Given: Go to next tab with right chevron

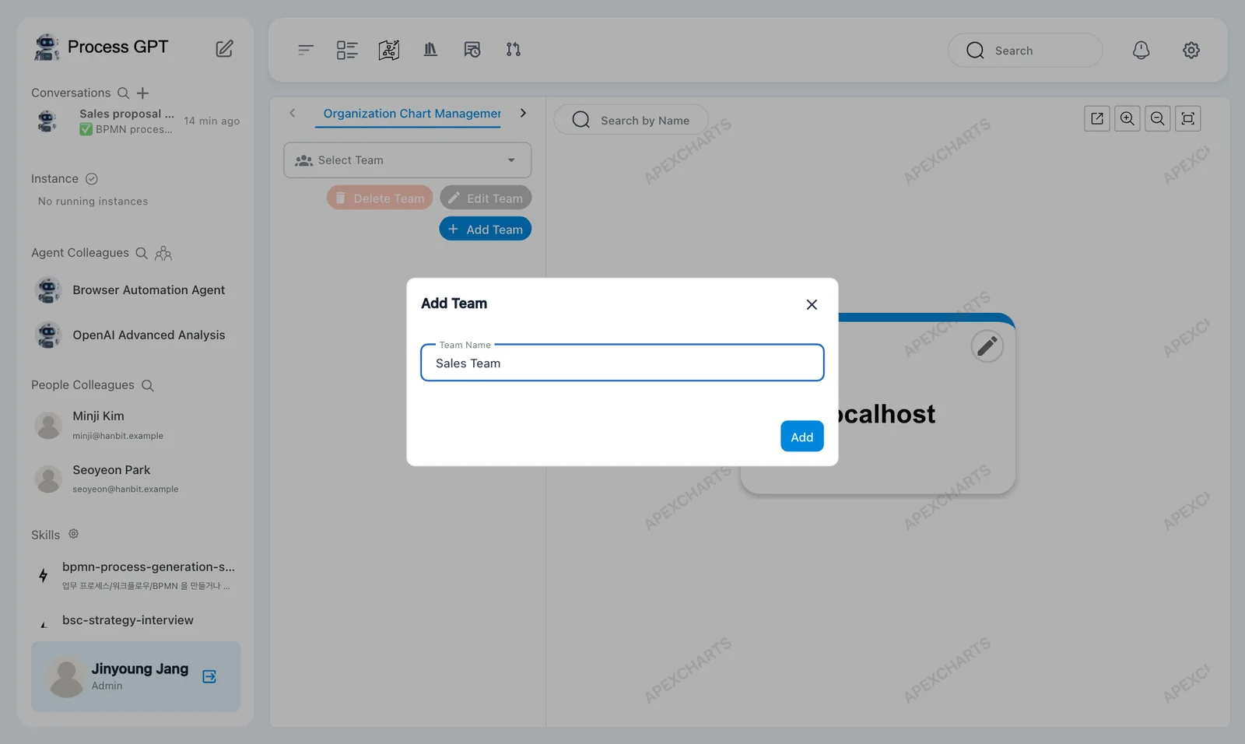Looking at the screenshot, I should click(523, 113).
